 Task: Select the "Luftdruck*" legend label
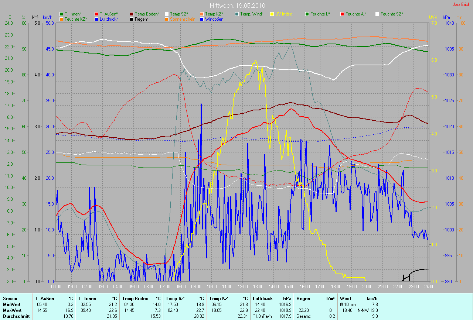[109, 19]
